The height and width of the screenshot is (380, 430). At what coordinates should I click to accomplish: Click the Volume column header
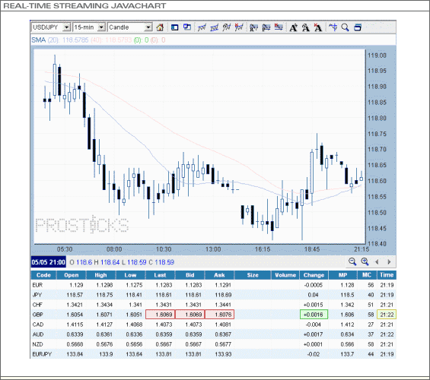pyautogui.click(x=285, y=275)
